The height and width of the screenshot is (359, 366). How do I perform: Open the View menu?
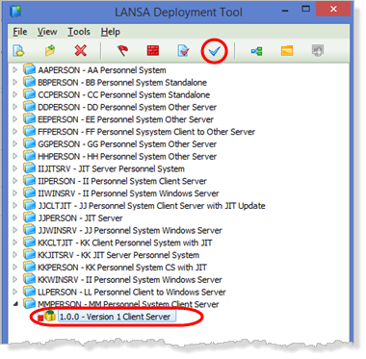click(x=47, y=32)
